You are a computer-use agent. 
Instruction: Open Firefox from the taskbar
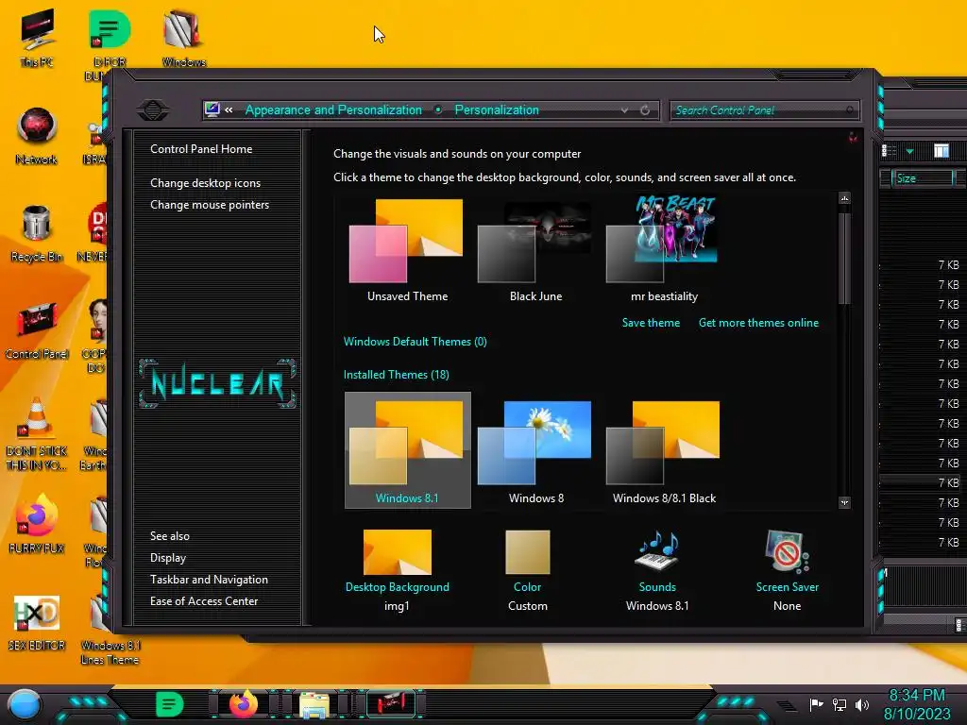[x=244, y=704]
